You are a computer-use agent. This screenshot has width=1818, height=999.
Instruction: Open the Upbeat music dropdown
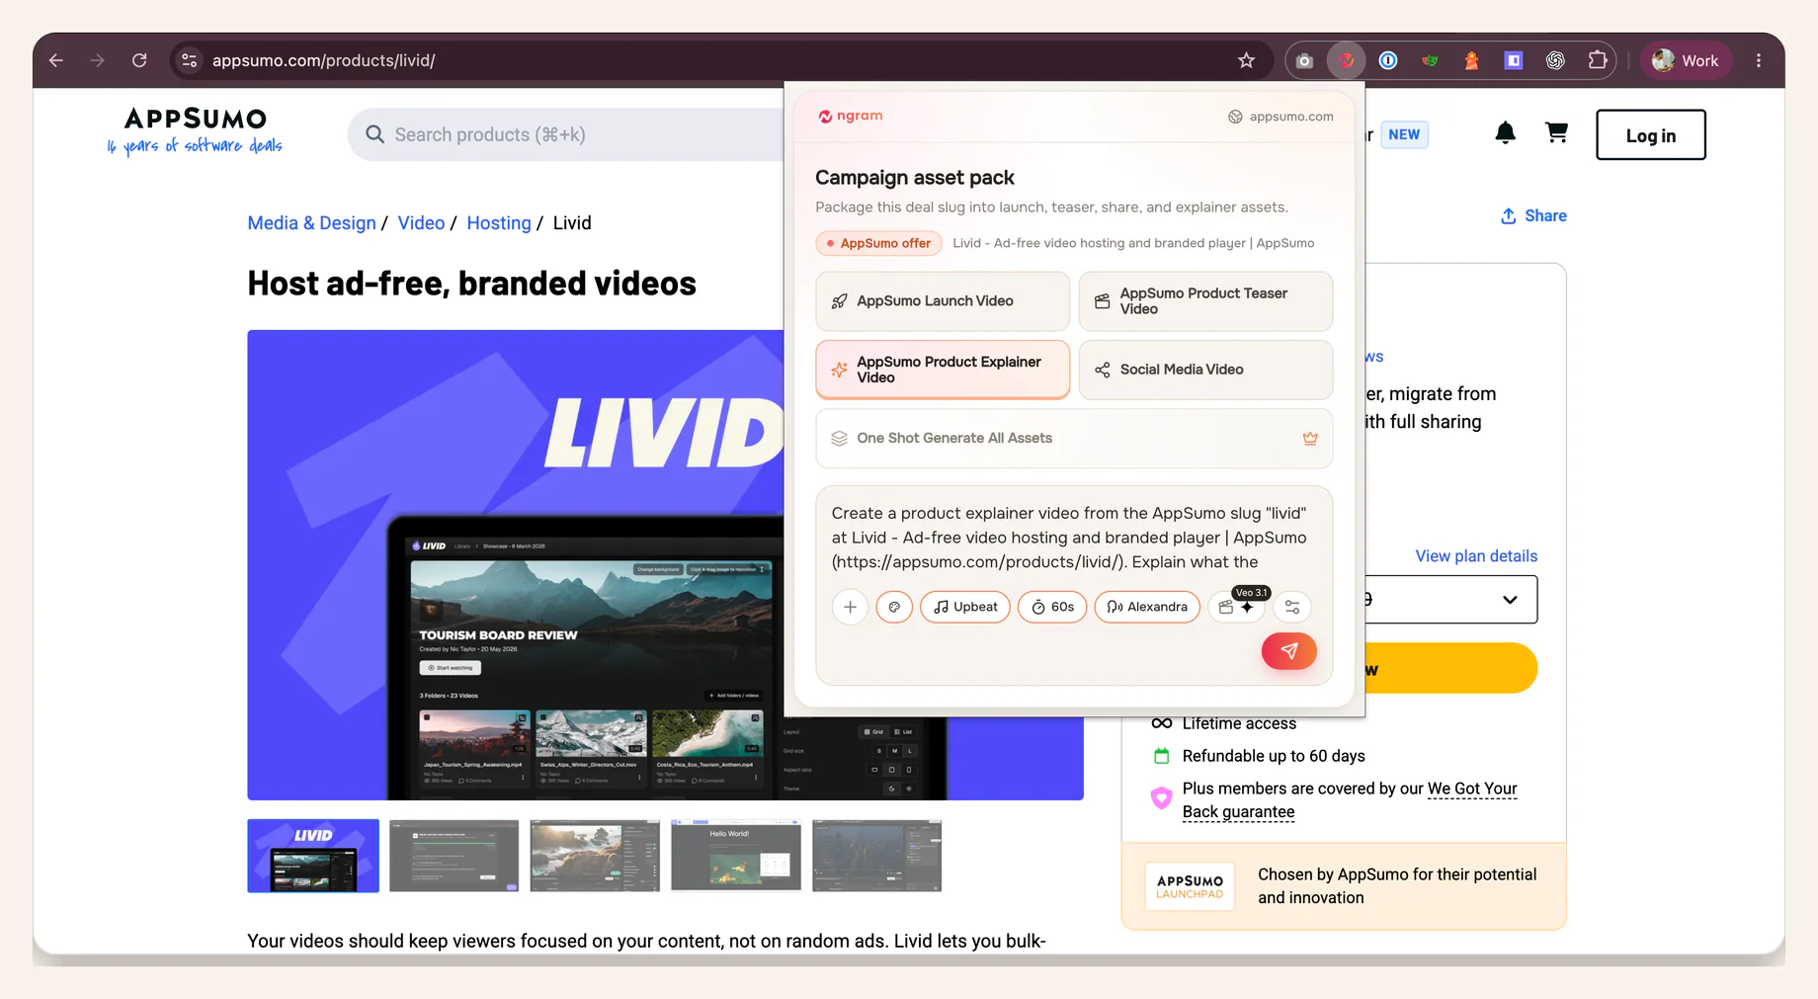pyautogui.click(x=965, y=607)
